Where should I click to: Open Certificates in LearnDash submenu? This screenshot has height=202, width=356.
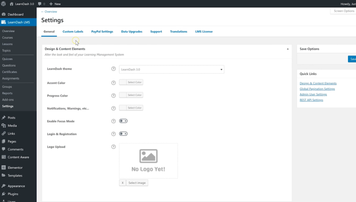(9, 72)
